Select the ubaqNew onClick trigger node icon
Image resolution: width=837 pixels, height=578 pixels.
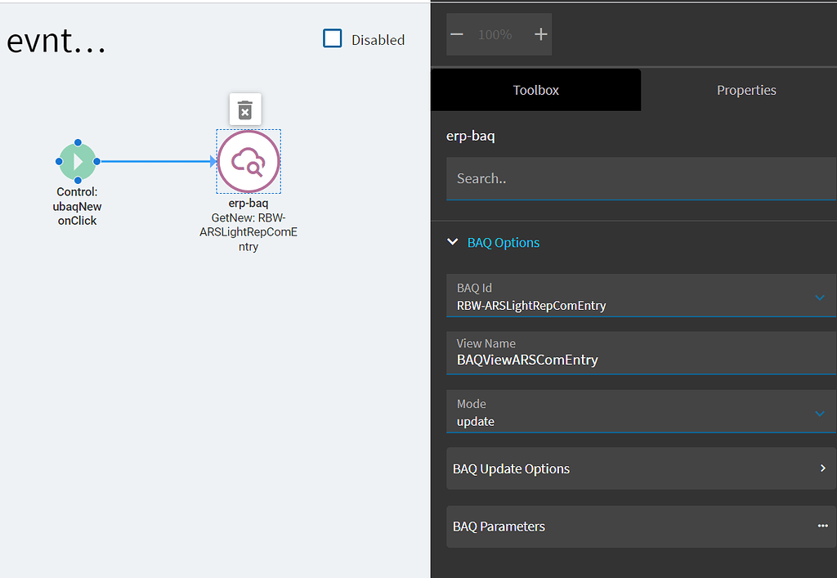[x=77, y=161]
